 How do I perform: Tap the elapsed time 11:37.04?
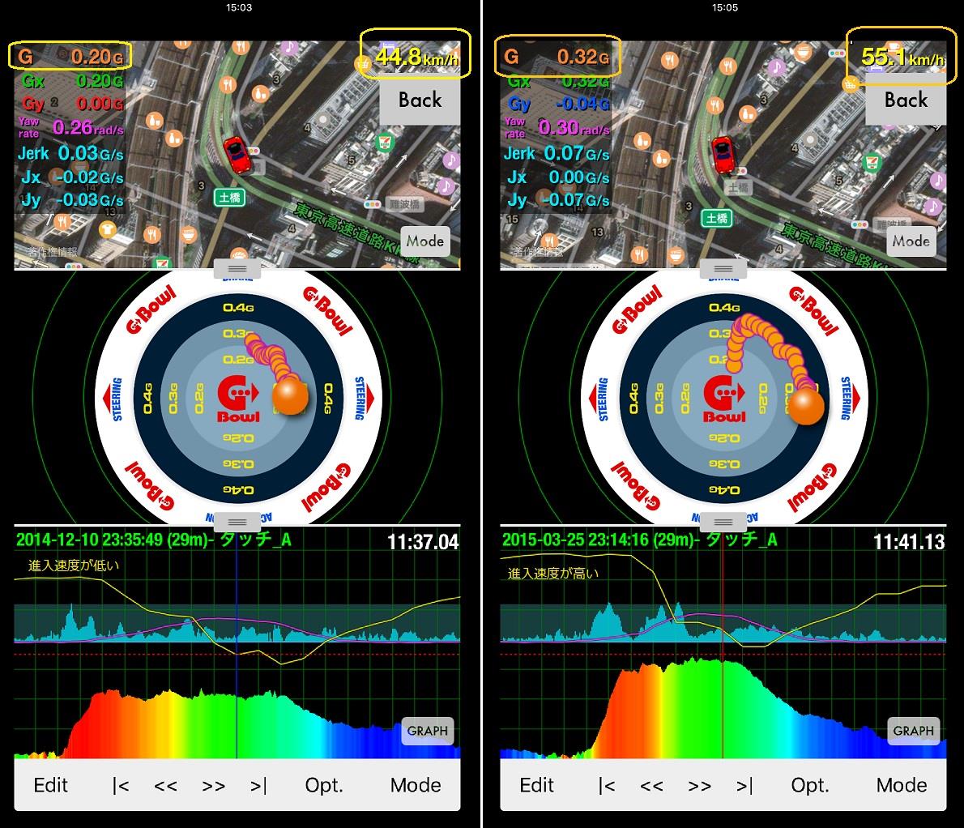click(423, 542)
